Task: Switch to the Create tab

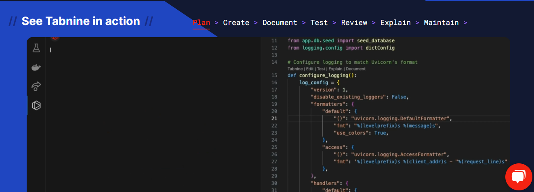Action: [236, 23]
